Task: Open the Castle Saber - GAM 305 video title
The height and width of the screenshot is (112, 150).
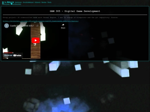Action: pyautogui.click(x=21, y=26)
